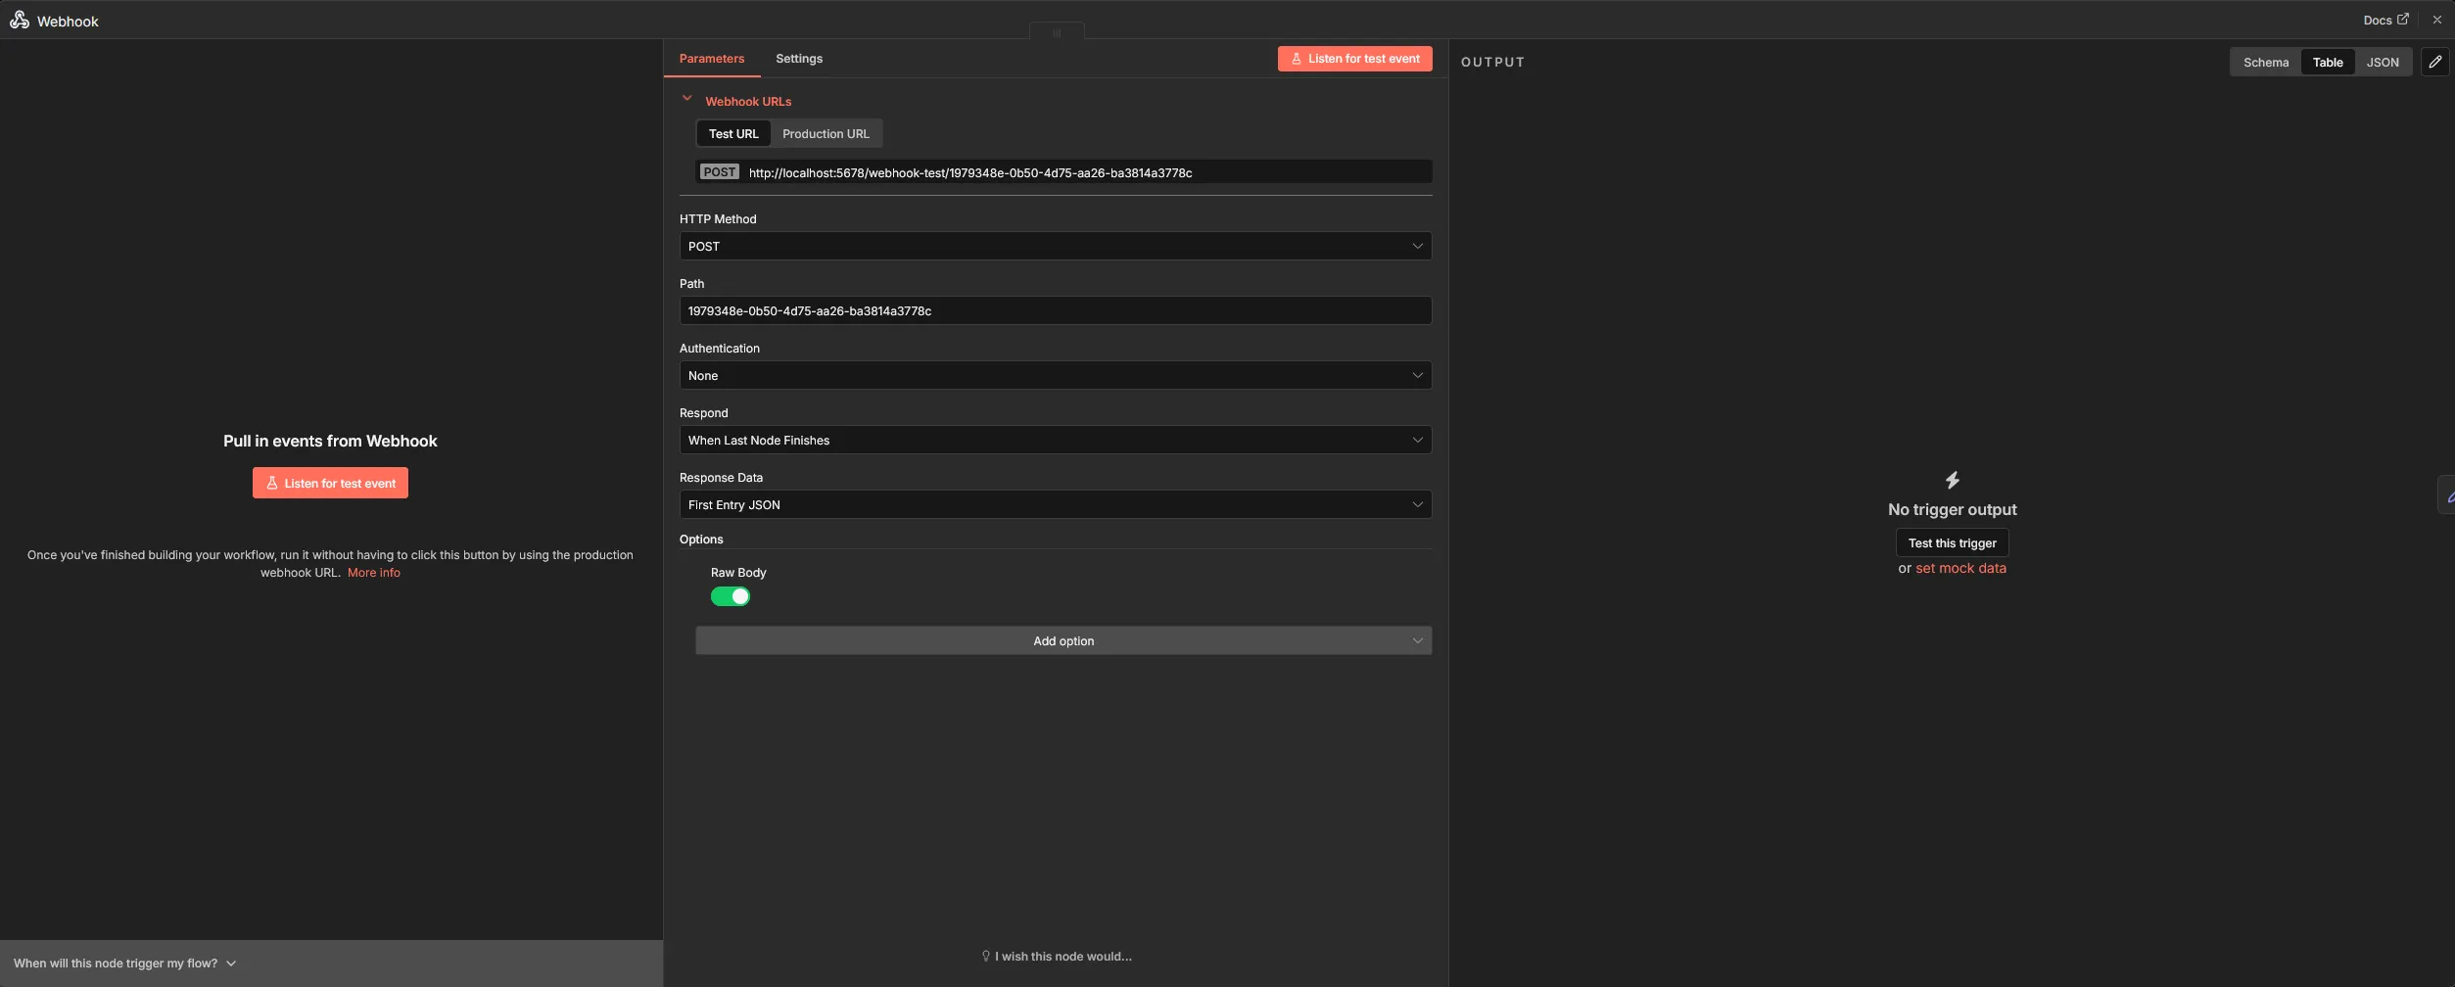Click the POST badge in the webhook URL field
The image size is (2455, 987).
[x=719, y=171]
